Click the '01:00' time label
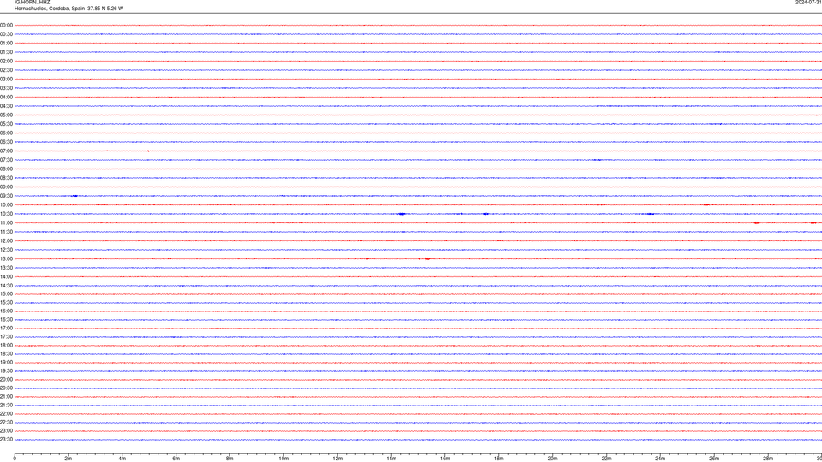This screenshot has width=822, height=462. tap(6, 43)
